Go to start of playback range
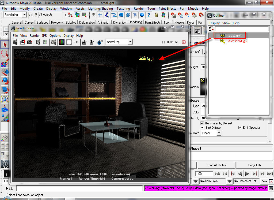The height and width of the screenshot is (200, 274). 217,174
